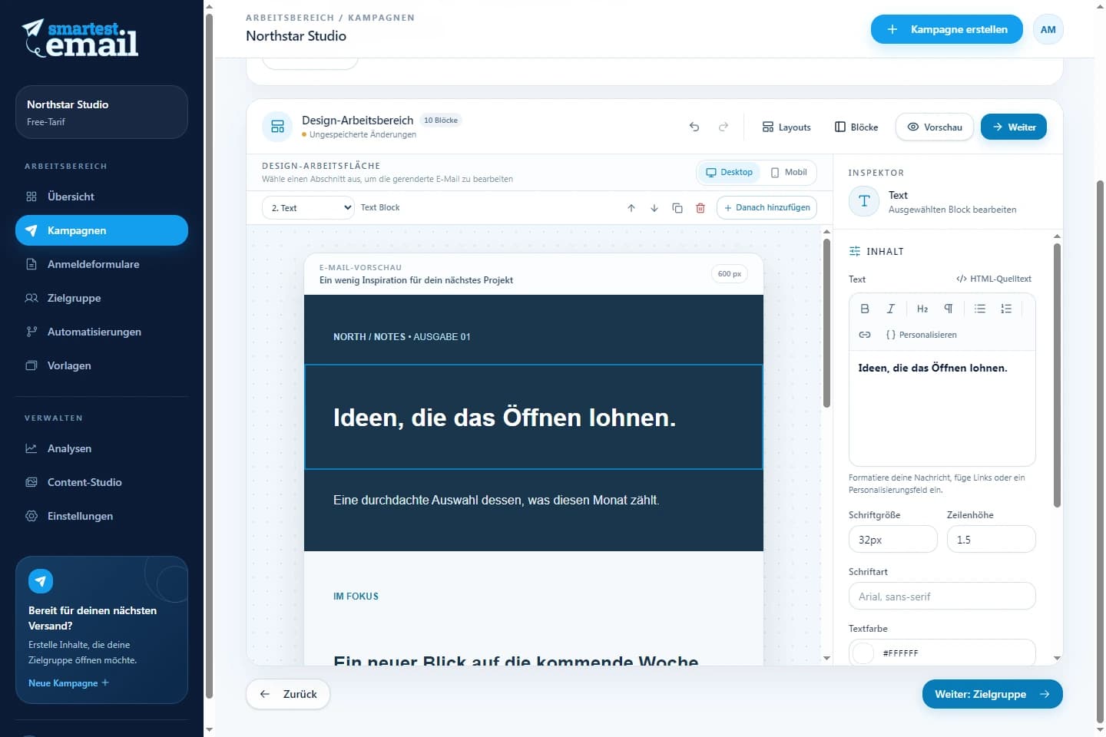This screenshot has width=1106, height=737.
Task: Click Danach hinzufügen button
Action: point(767,208)
